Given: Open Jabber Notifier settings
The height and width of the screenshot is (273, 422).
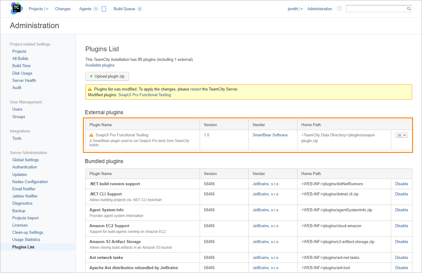Looking at the screenshot, I should pos(25,196).
